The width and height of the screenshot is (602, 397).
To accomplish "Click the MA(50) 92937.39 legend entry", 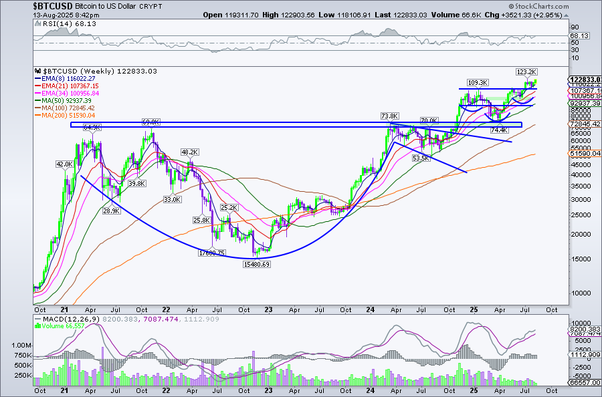I will pyautogui.click(x=66, y=100).
